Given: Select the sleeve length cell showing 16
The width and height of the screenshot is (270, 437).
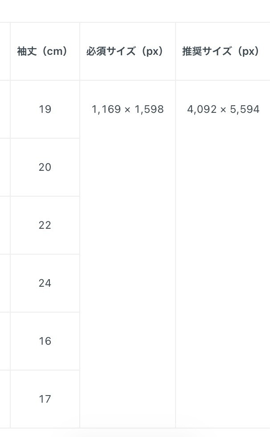Looking at the screenshot, I should coord(45,341).
